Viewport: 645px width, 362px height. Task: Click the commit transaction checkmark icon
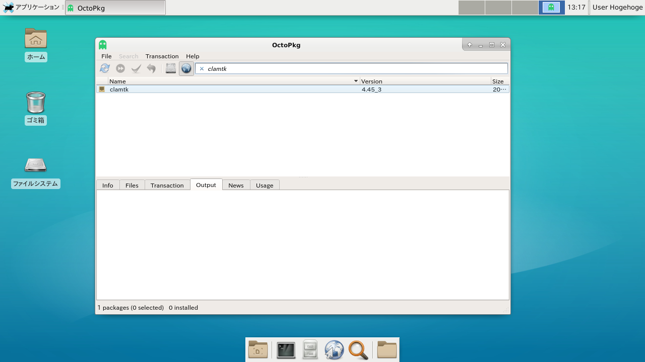click(x=136, y=68)
